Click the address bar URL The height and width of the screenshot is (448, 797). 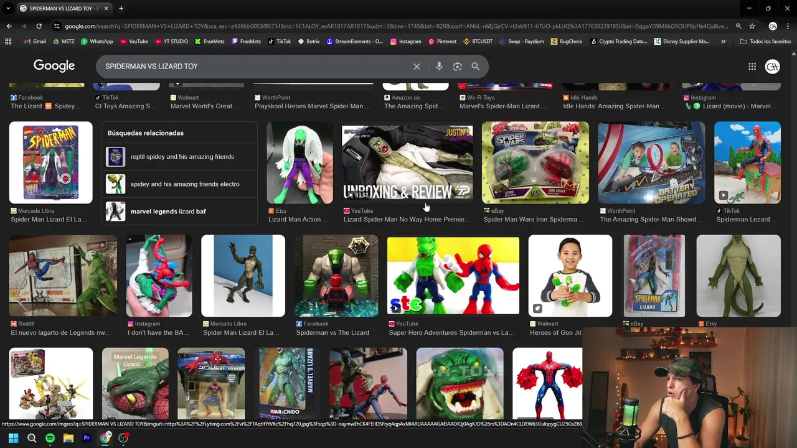pos(395,26)
